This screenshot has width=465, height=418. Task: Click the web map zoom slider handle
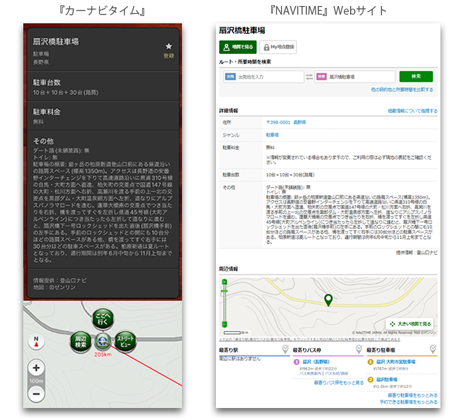coord(225,291)
